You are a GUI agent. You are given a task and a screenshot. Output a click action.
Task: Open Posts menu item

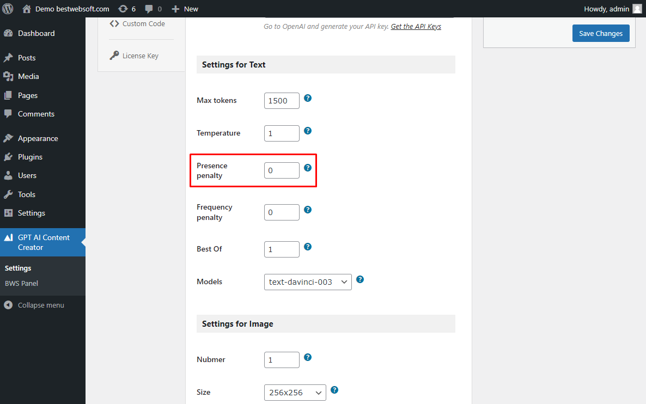42,58
